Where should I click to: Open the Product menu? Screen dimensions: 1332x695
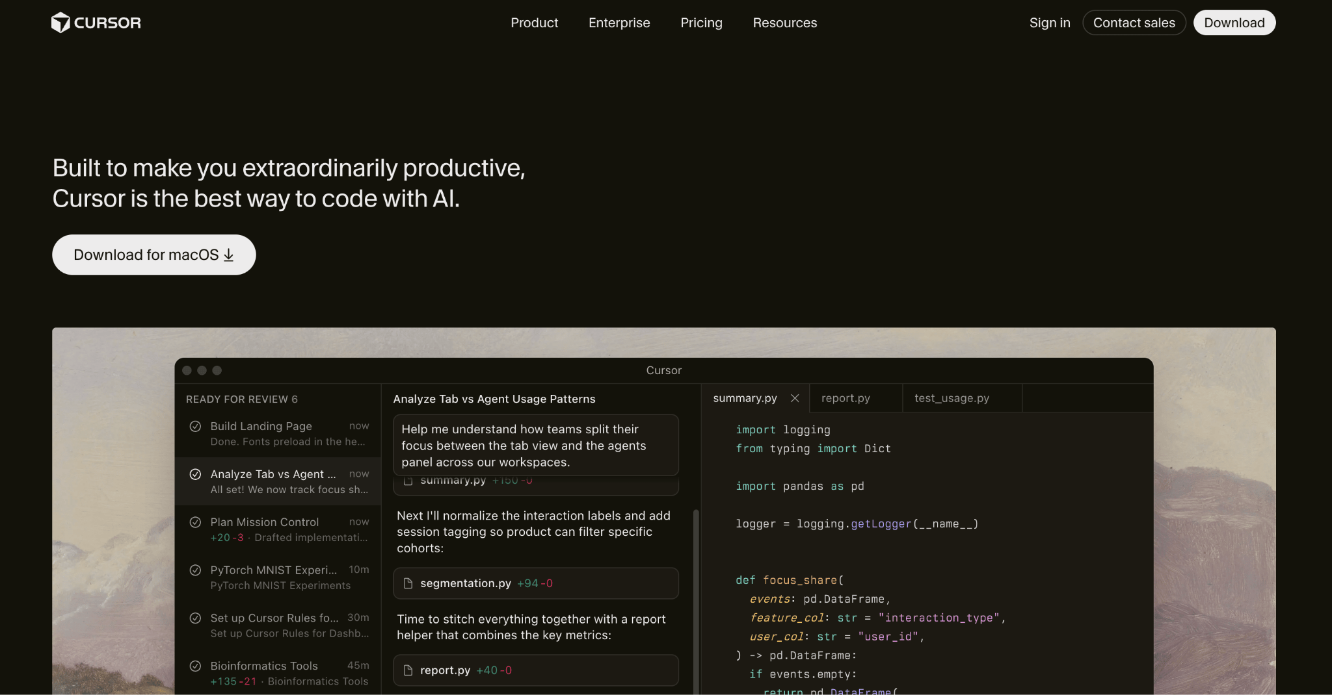click(x=534, y=23)
